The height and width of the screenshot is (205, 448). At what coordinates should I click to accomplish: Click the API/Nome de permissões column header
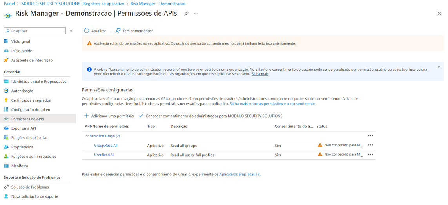(x=107, y=126)
